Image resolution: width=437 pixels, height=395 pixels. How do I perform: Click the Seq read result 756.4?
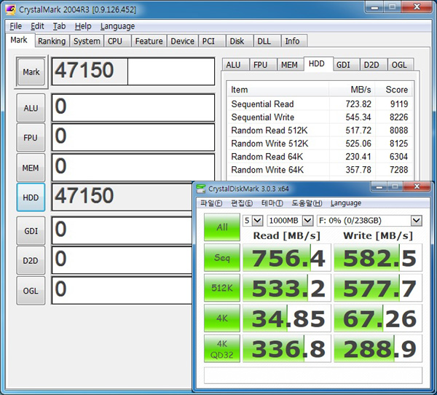coord(287,257)
